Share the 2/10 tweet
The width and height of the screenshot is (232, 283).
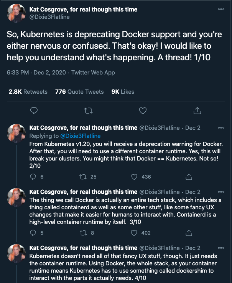(189, 177)
